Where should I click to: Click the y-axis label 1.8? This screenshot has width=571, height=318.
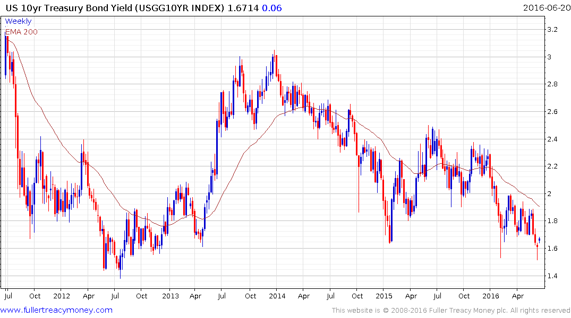(x=552, y=221)
